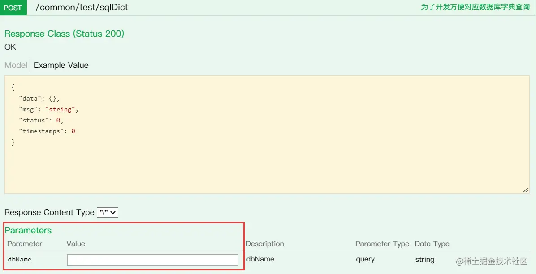536x274 pixels.
Task: Click the "string" data type cell
Action: click(424, 259)
